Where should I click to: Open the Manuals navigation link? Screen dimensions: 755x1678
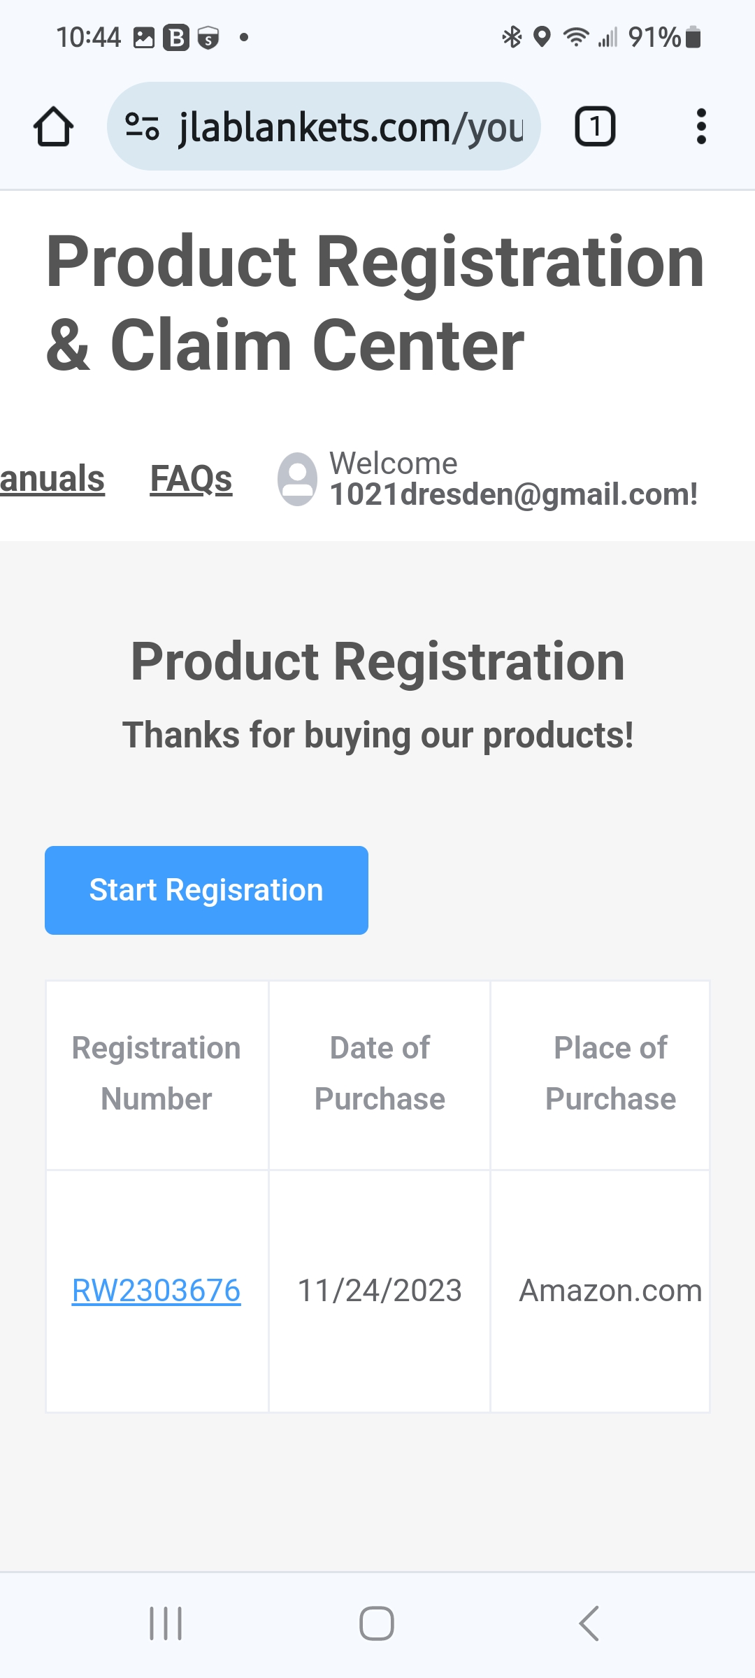click(x=52, y=480)
